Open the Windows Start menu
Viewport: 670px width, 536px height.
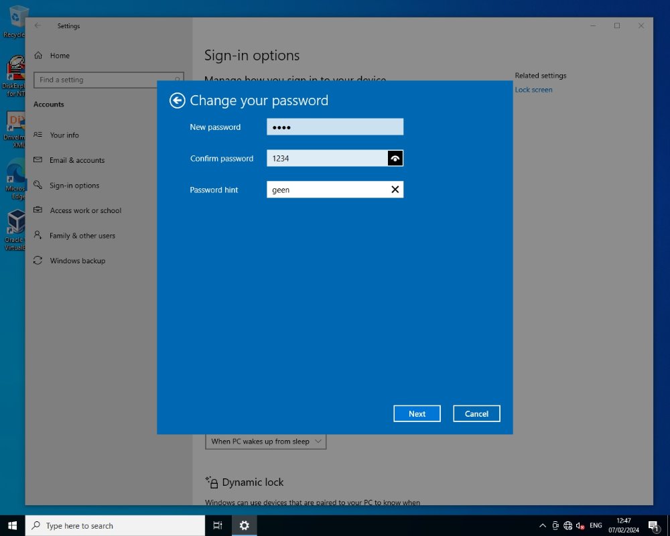pyautogui.click(x=12, y=525)
